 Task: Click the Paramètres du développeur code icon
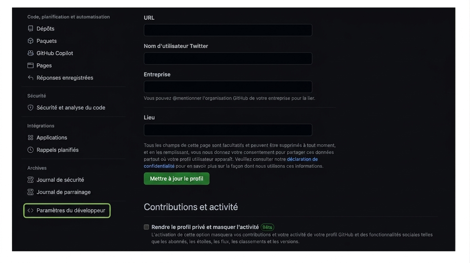30,210
